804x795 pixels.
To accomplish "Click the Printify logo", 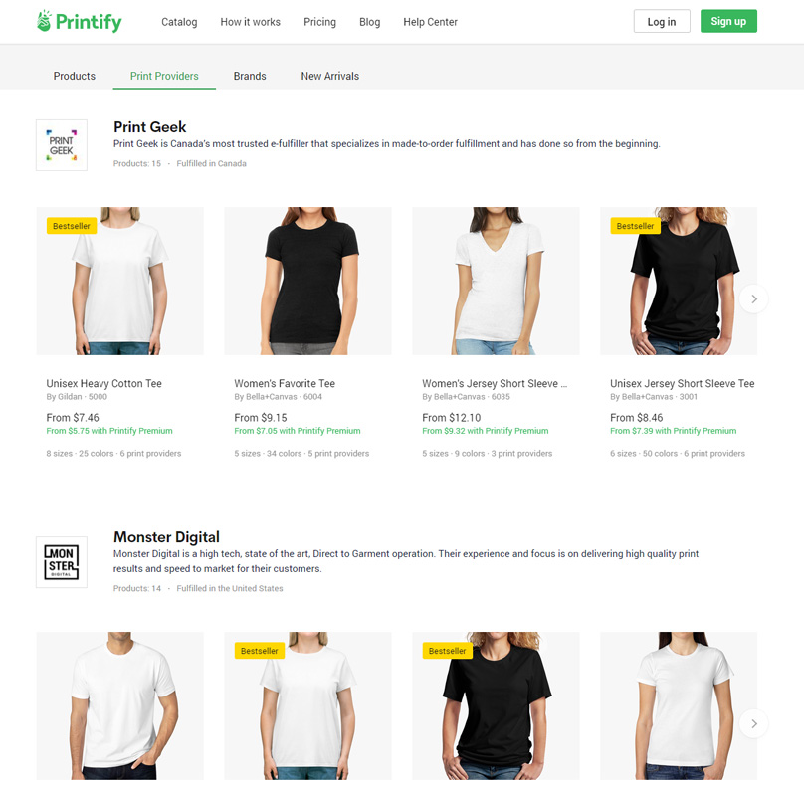I will [x=79, y=22].
